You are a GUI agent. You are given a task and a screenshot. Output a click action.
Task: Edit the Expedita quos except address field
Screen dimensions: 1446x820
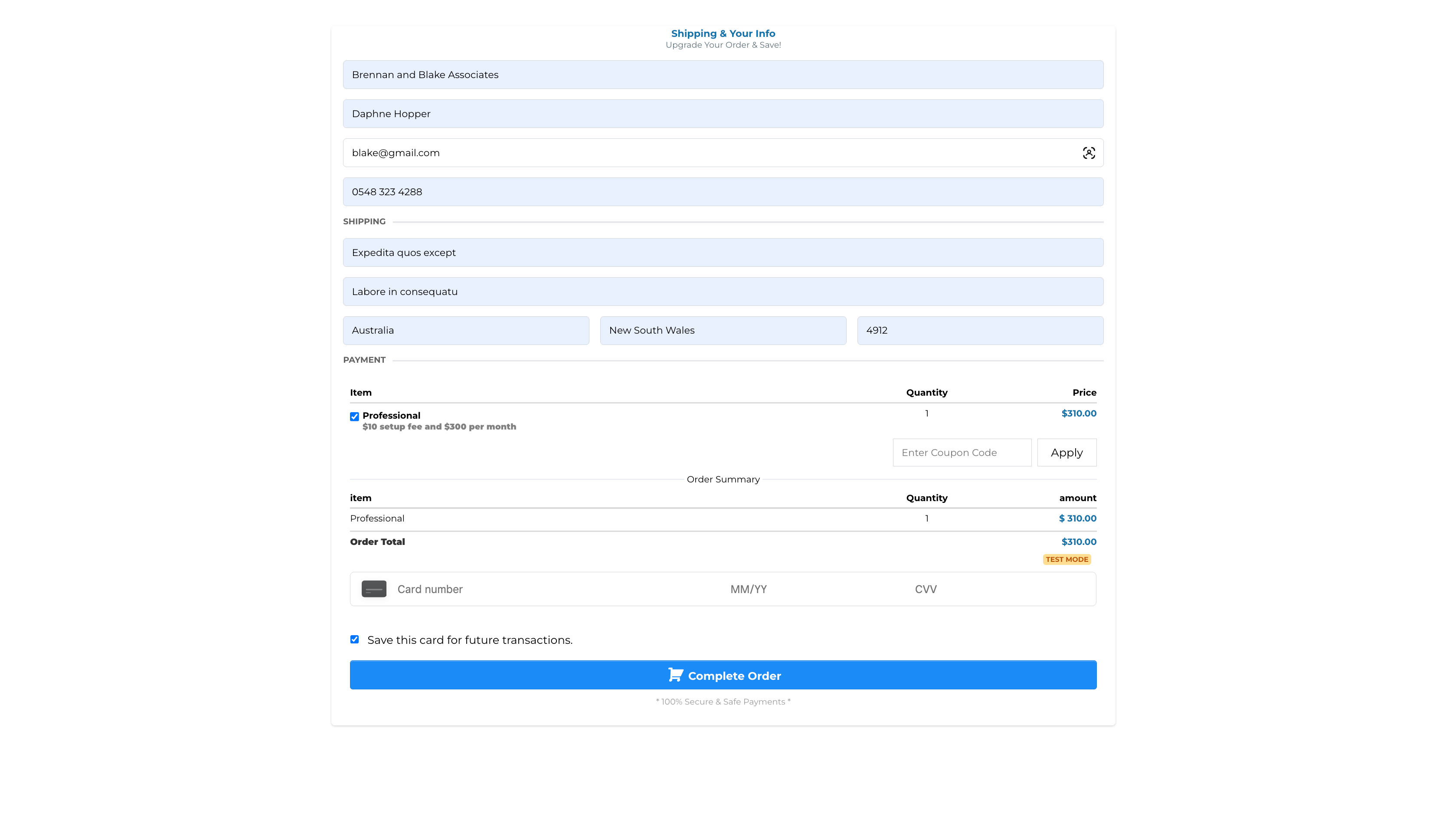click(x=723, y=253)
